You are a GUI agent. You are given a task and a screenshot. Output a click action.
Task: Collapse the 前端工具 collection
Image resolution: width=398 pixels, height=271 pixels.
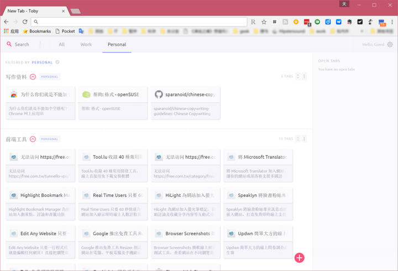pyautogui.click(x=33, y=139)
